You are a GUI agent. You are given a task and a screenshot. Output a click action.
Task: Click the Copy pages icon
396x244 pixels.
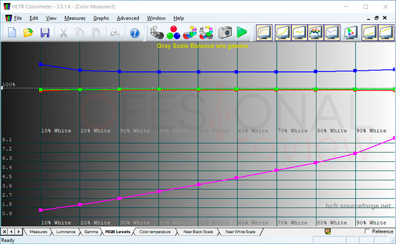pos(80,33)
